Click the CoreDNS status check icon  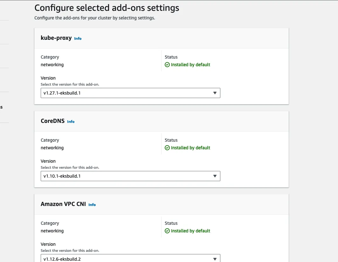tap(167, 148)
